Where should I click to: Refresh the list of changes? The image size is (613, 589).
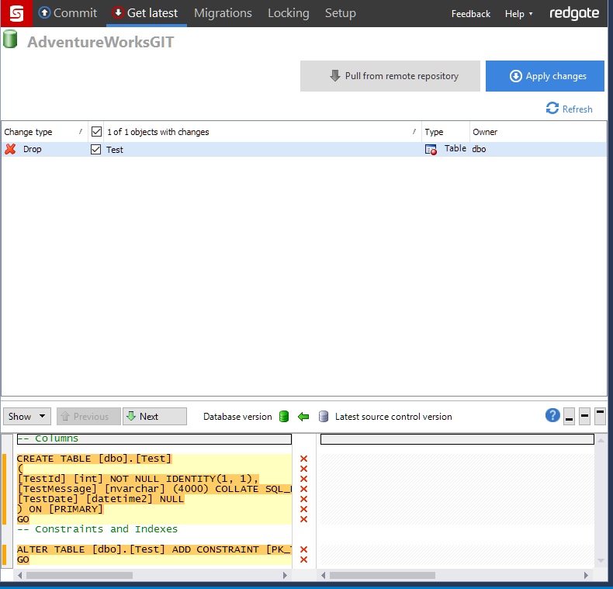tap(569, 109)
